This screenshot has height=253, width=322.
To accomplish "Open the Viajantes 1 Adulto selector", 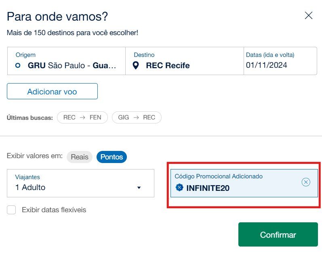I will [80, 183].
